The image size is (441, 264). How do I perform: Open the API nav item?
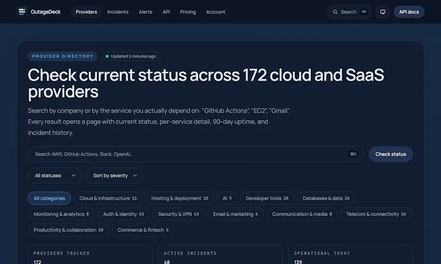(166, 12)
